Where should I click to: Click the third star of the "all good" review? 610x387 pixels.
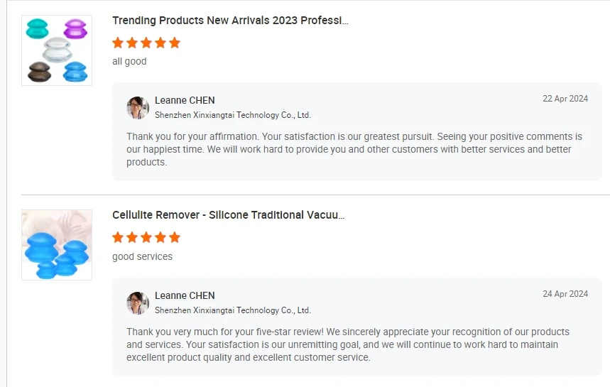[x=146, y=43]
